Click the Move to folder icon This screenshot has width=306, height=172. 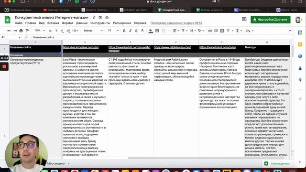pyautogui.click(x=100, y=17)
